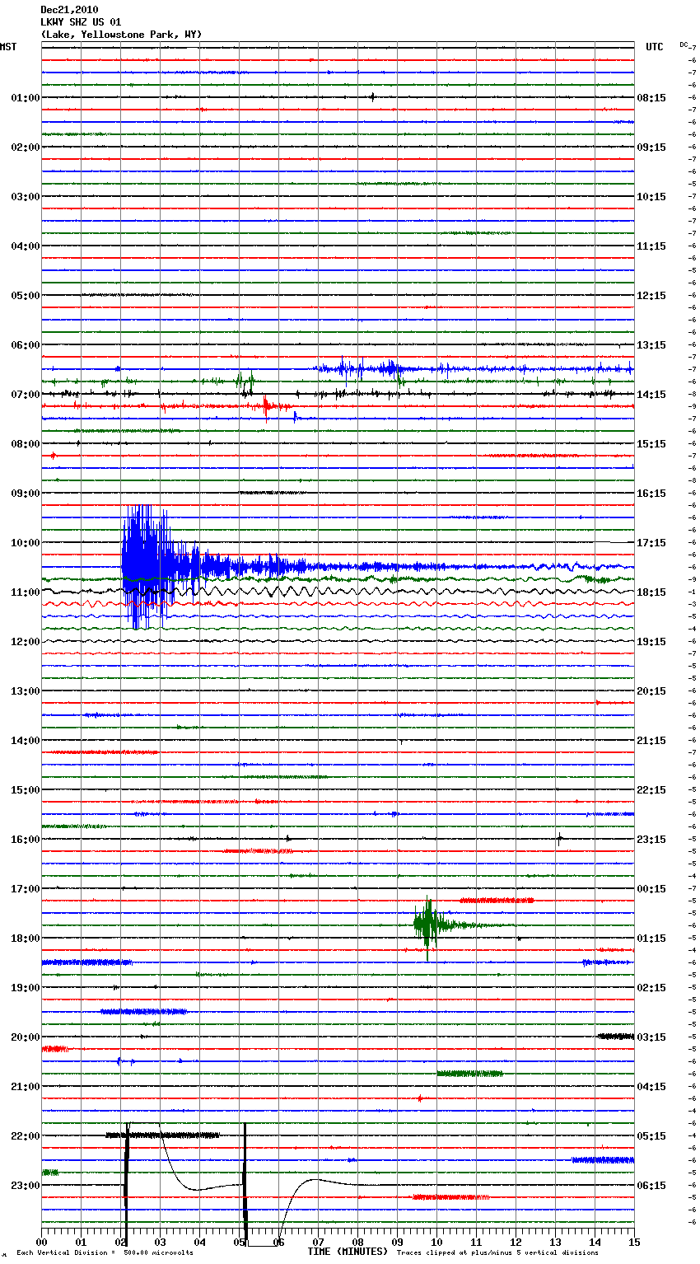
Task: Select the 01:00 MST row label
Action: tap(25, 98)
